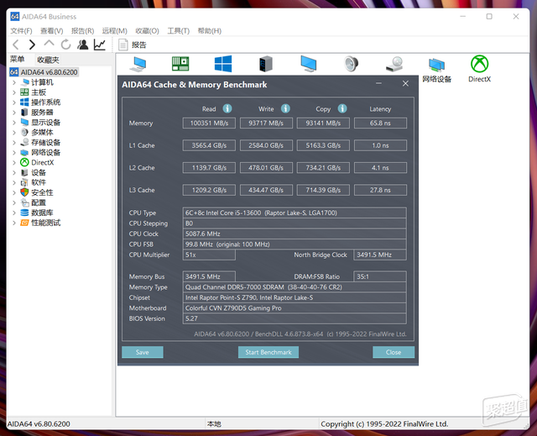Open the Multimedia speaker icon in the report pane
The width and height of the screenshot is (537, 436).
[x=351, y=64]
